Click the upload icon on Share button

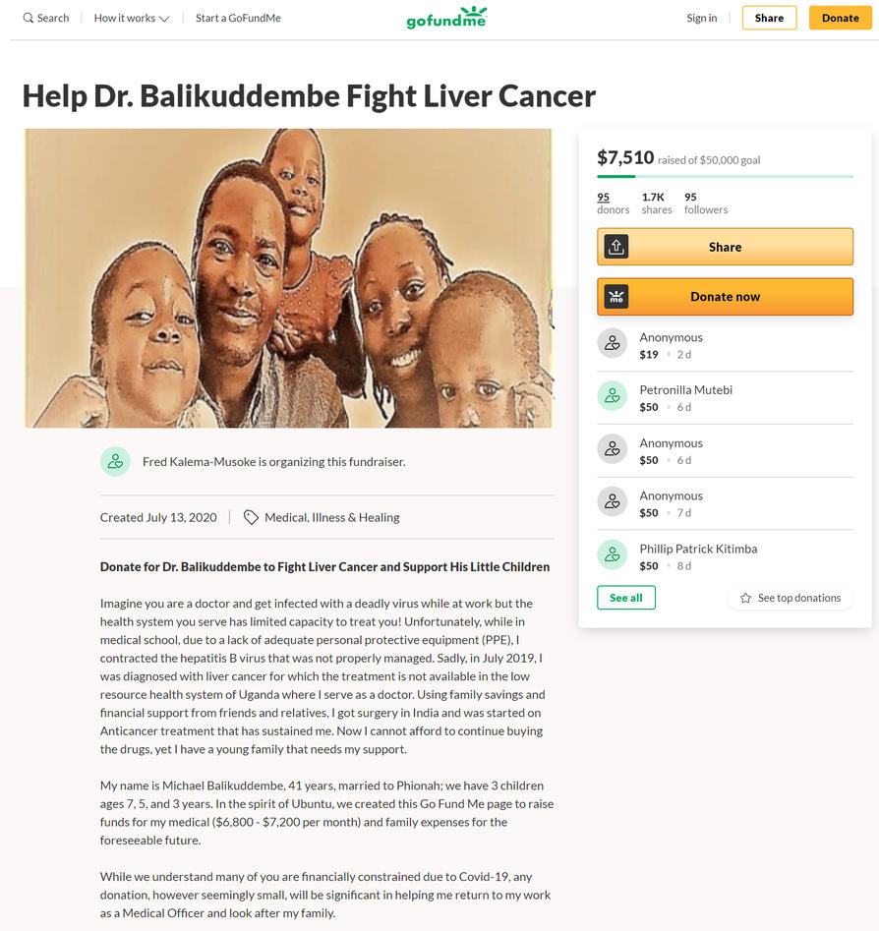(615, 247)
